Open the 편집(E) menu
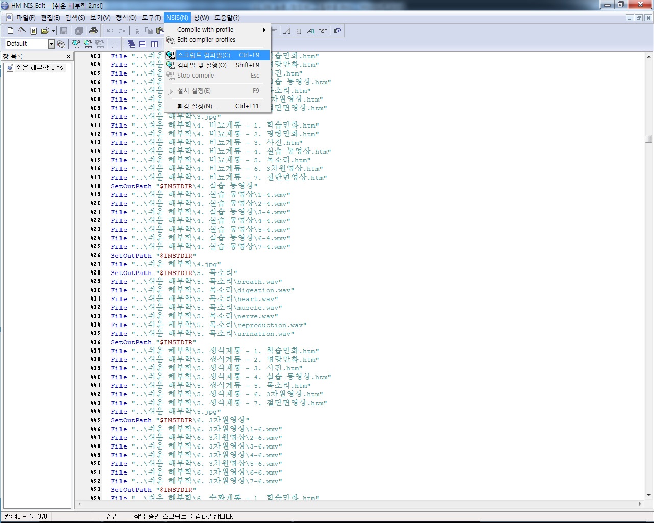Viewport: 654px width, 523px height. [51, 18]
